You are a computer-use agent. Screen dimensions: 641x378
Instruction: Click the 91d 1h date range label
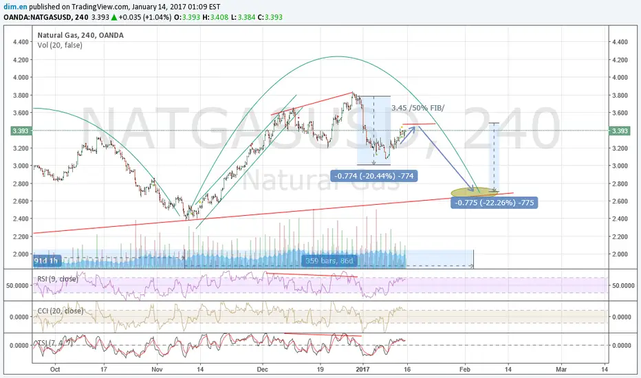(x=46, y=260)
